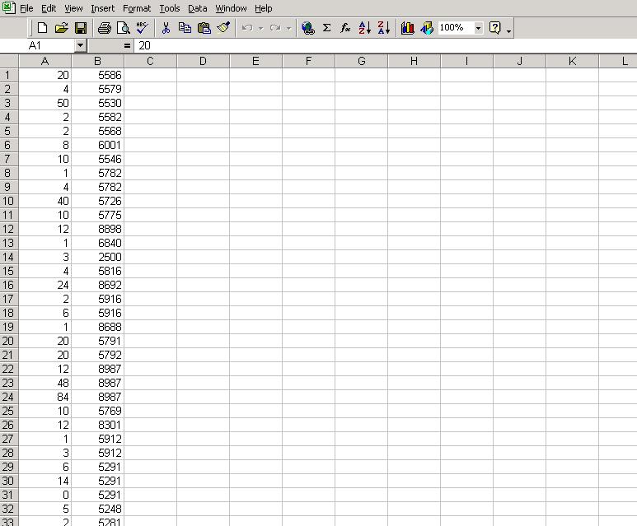Open the Data menu
Viewport: 637px width, 526px height.
tap(197, 8)
